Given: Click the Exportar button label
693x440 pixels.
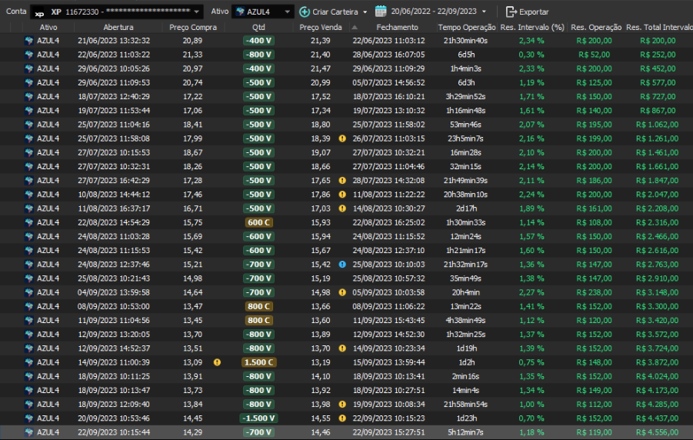Looking at the screenshot, I should coord(534,12).
